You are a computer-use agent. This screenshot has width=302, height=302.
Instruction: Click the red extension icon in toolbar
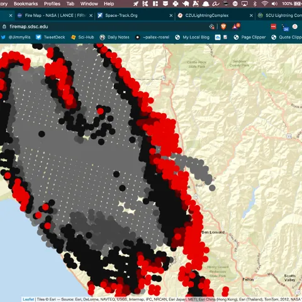tap(274, 26)
